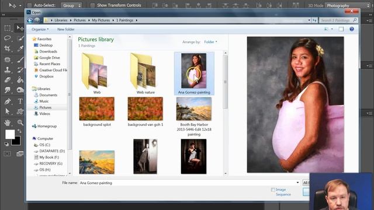Open the dialog Help button
This screenshot has width=374, height=210.
pos(352,29)
